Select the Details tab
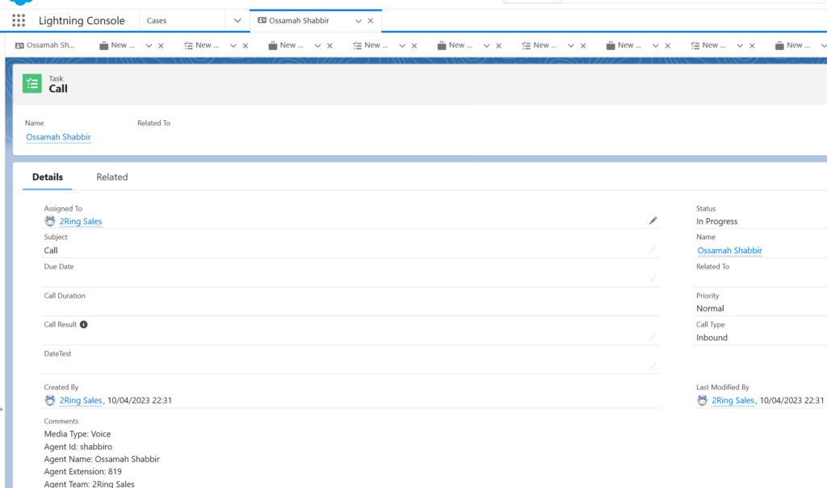 (x=47, y=177)
